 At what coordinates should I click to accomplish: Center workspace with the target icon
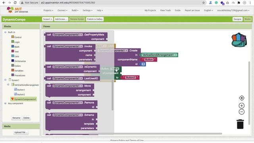point(242,98)
